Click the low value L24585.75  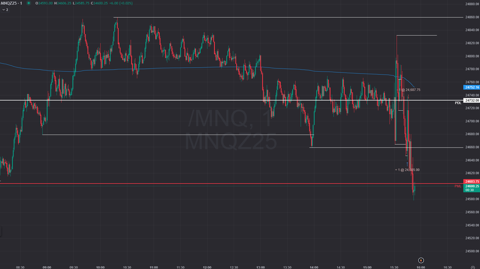[x=82, y=3]
